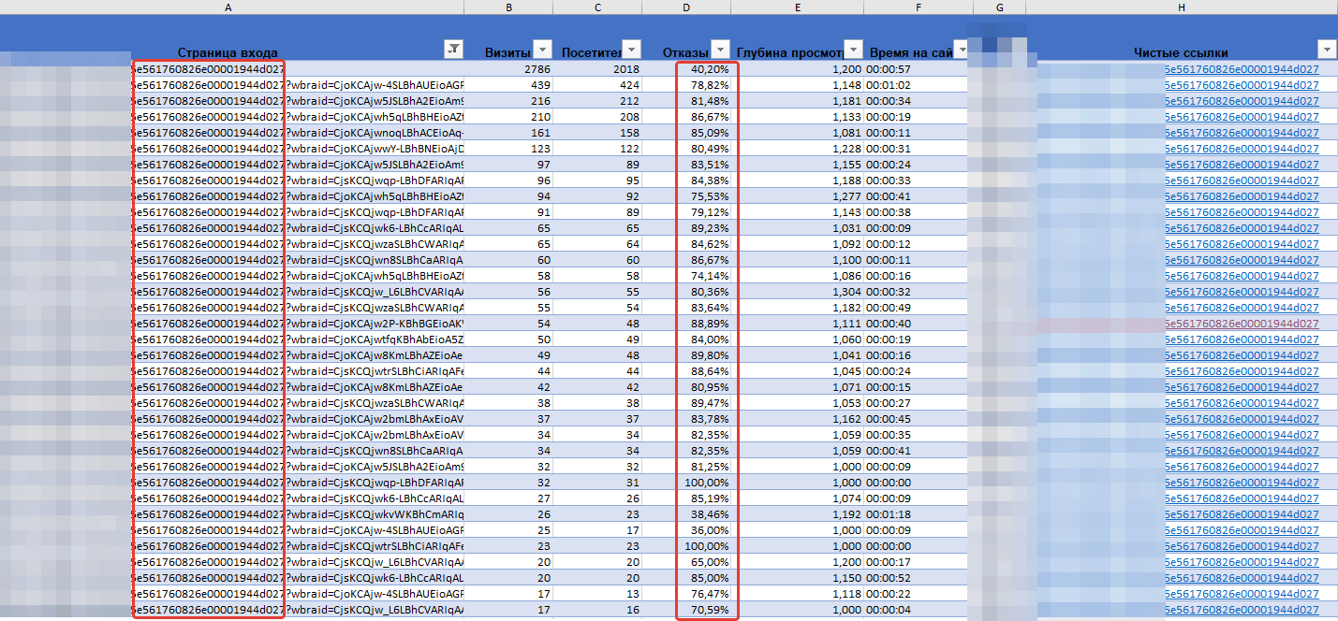Select column E by its header letter
The image size is (1338, 621).
(x=797, y=7)
